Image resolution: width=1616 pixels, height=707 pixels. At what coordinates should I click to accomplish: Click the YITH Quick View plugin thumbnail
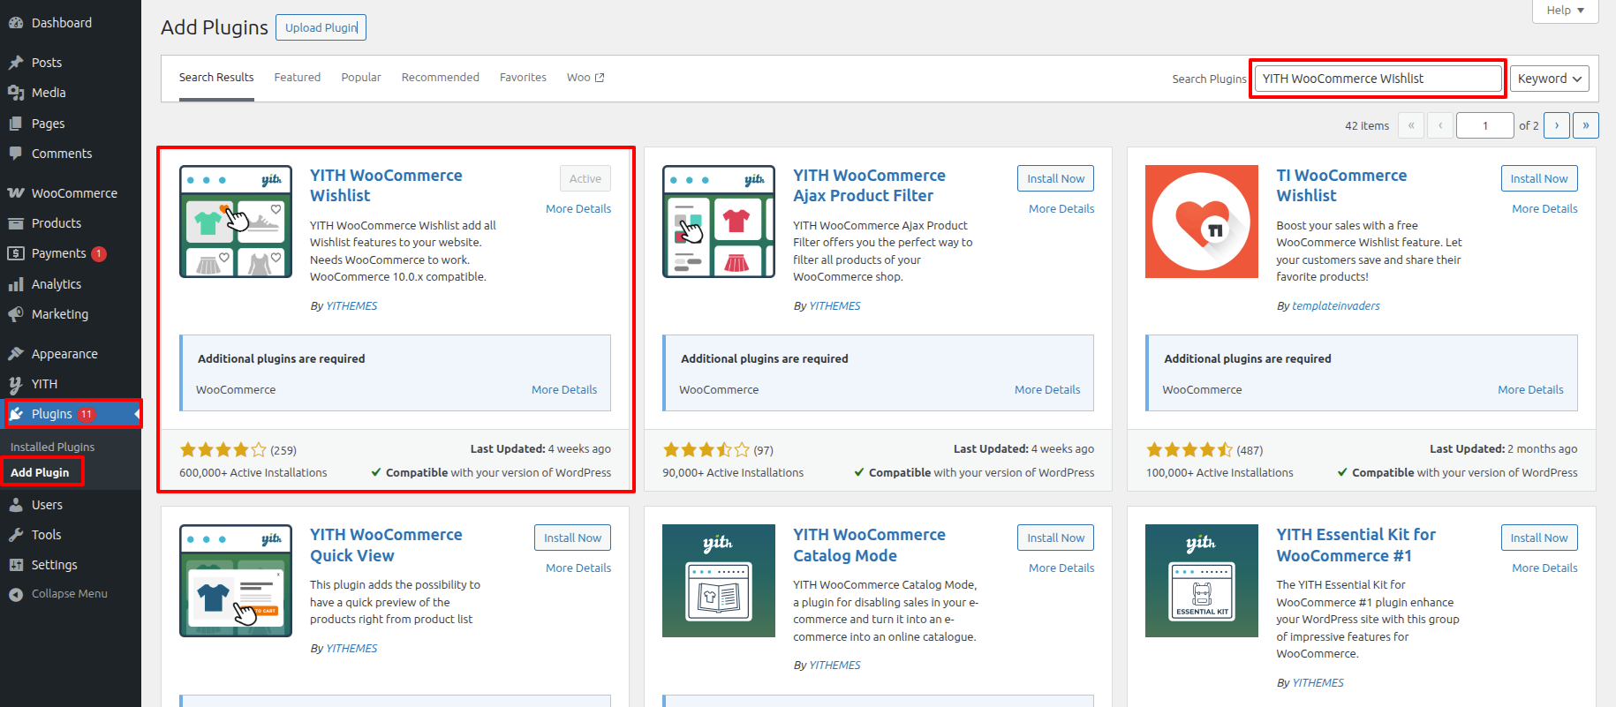click(236, 581)
